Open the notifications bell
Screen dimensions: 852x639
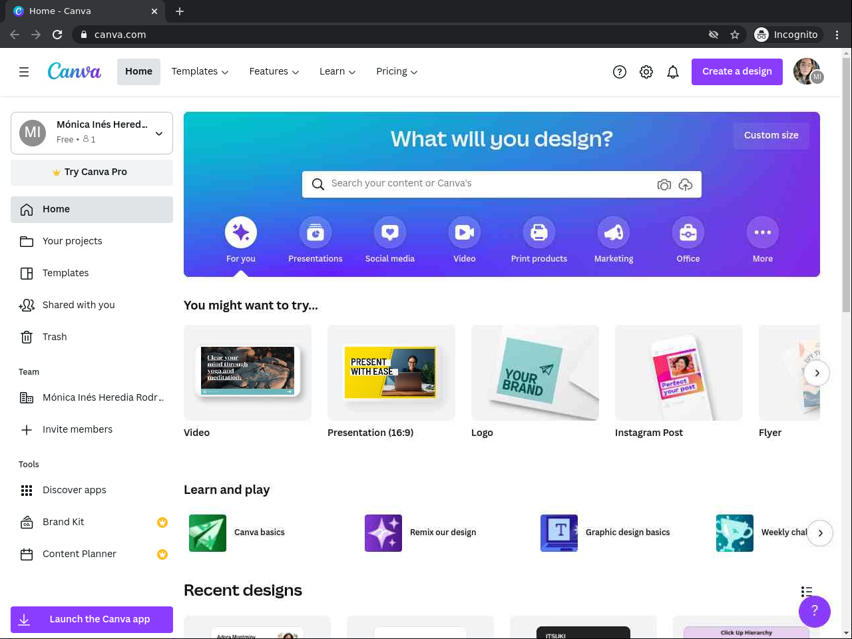(673, 72)
